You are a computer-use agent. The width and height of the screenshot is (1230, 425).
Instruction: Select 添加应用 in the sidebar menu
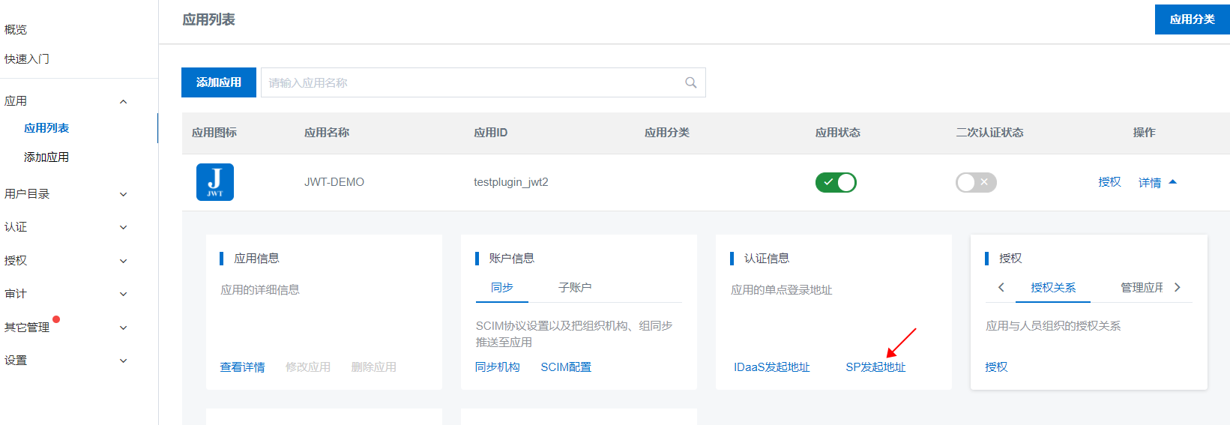[46, 157]
